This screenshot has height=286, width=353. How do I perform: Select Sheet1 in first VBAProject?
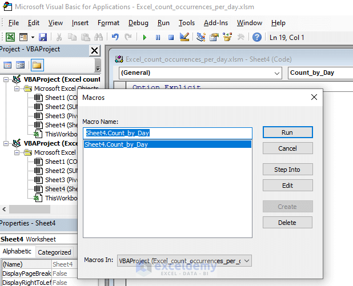[55, 98]
